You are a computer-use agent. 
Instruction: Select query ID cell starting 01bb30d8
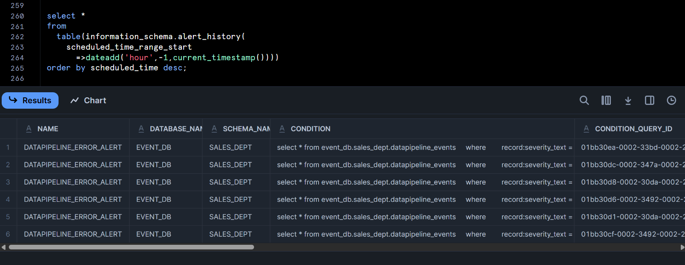630,182
